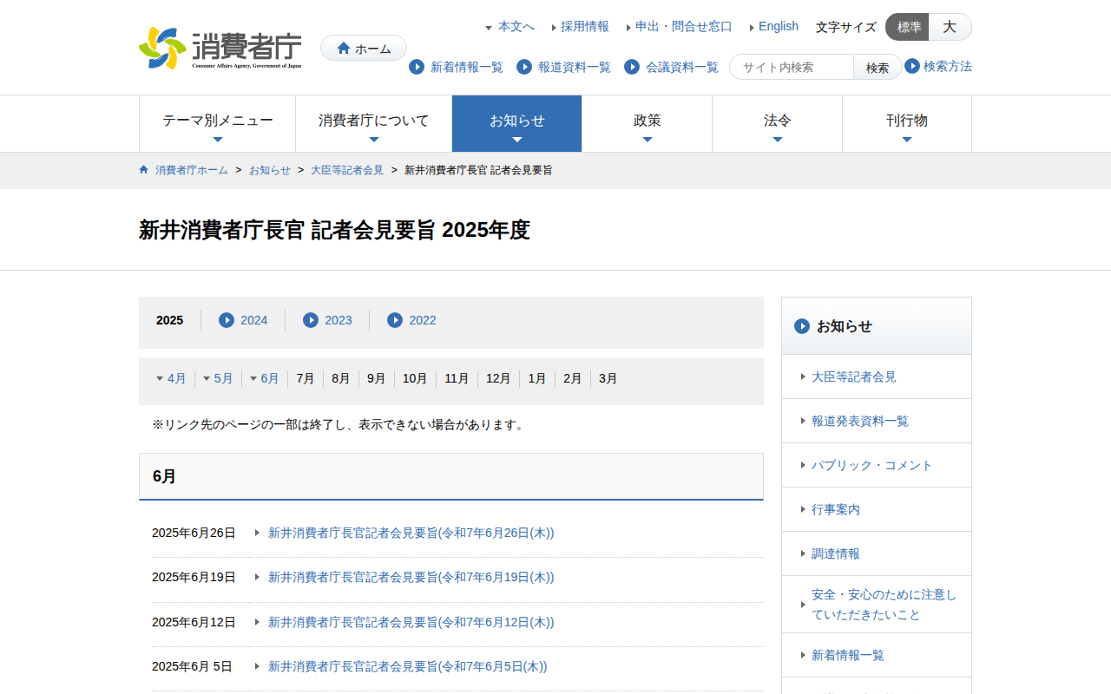This screenshot has height=694, width=1111.
Task: Expand the お知らせ navigation dropdown
Action: [516, 122]
